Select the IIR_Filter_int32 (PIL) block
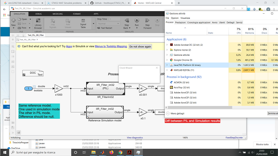 [105, 88]
